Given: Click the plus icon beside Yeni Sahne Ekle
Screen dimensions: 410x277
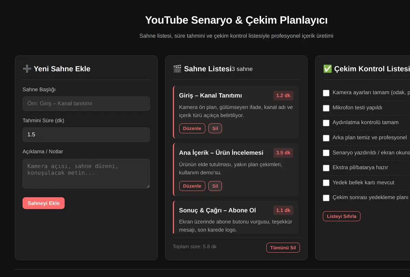Looking at the screenshot, I should click(x=27, y=69).
